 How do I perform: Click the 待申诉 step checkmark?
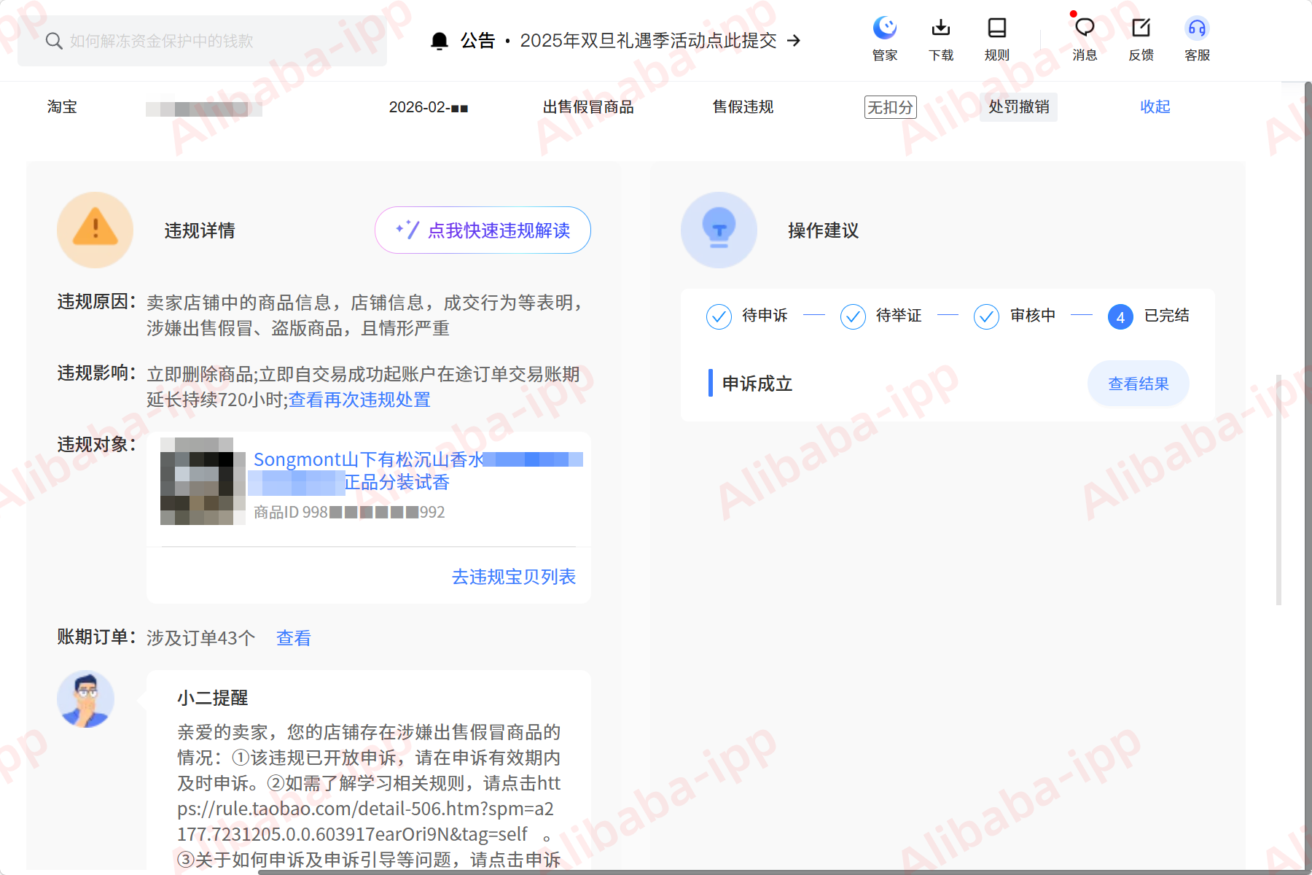click(719, 316)
